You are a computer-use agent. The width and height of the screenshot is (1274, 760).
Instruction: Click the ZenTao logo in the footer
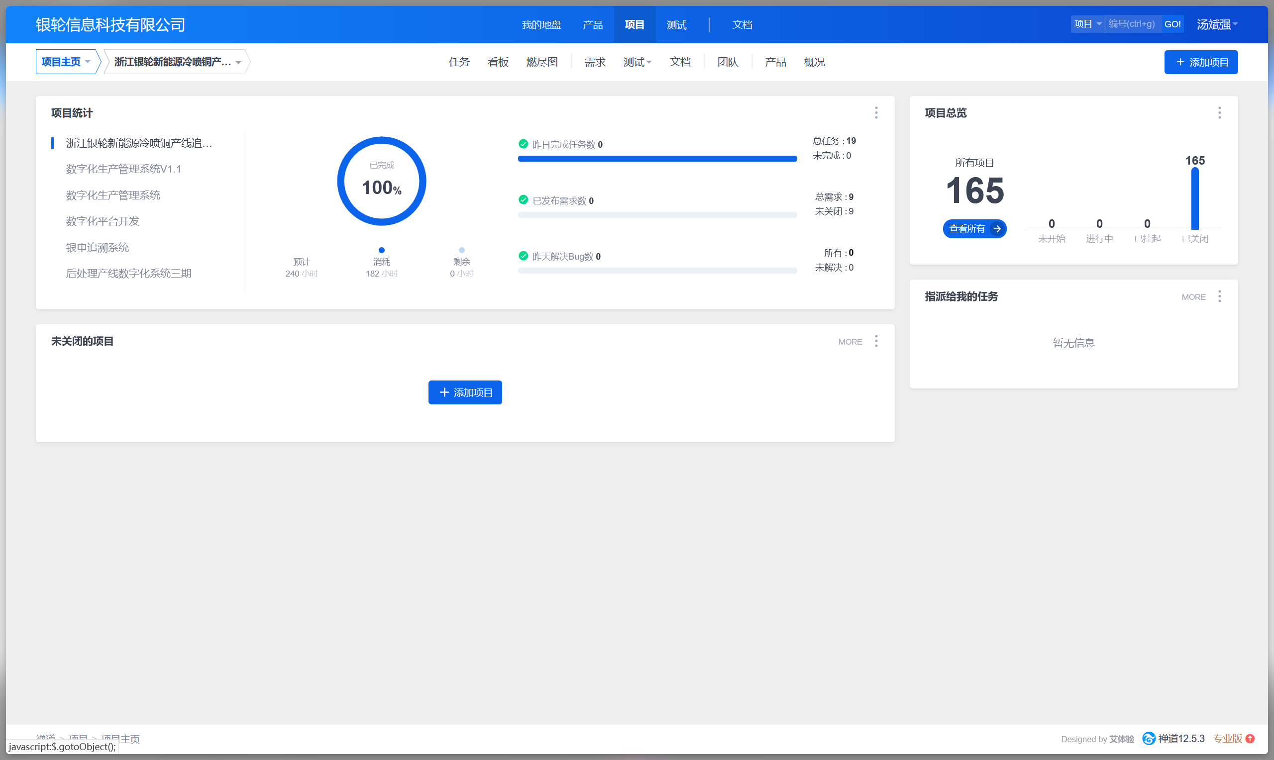[x=1149, y=739]
